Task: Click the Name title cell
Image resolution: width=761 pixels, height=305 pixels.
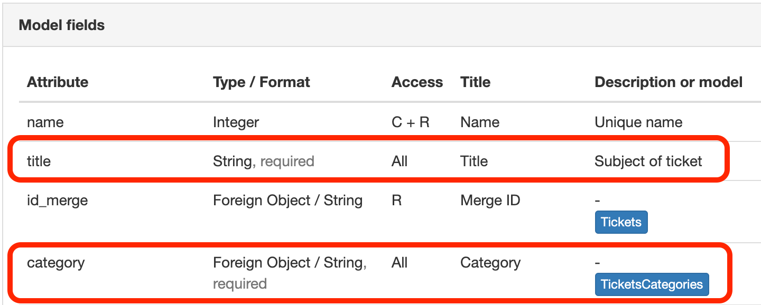Action: tap(480, 122)
